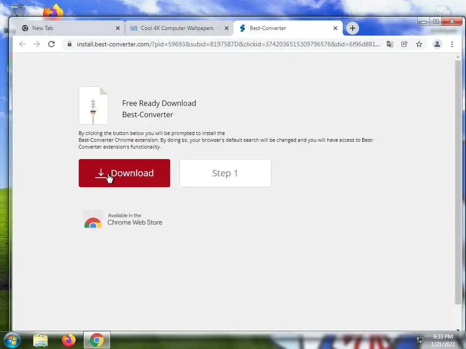Reload the current page

(x=51, y=44)
